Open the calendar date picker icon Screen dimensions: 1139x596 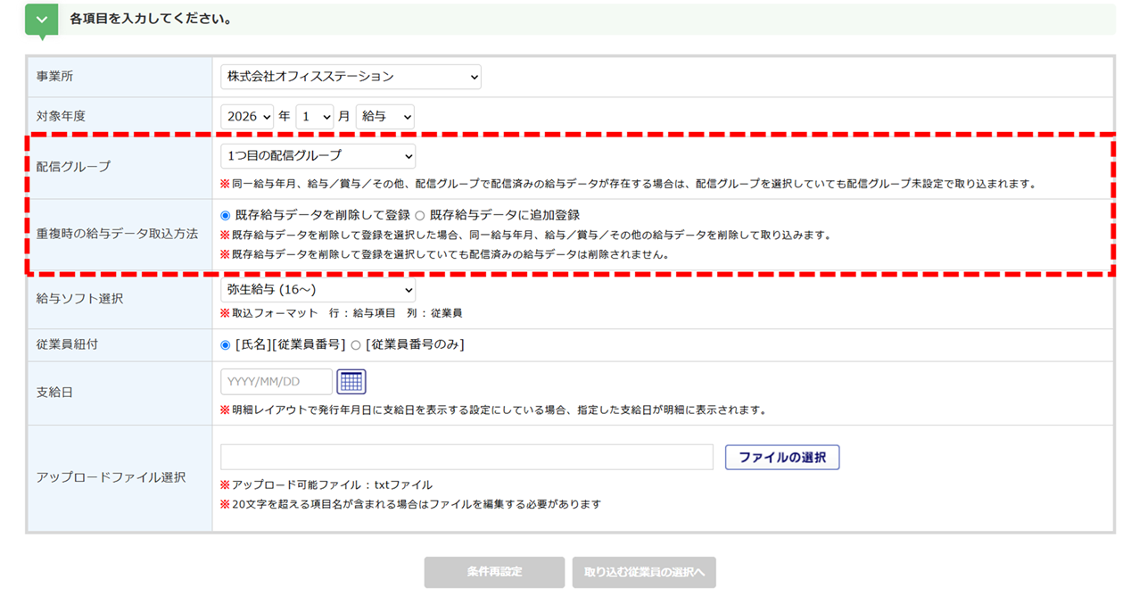click(351, 381)
